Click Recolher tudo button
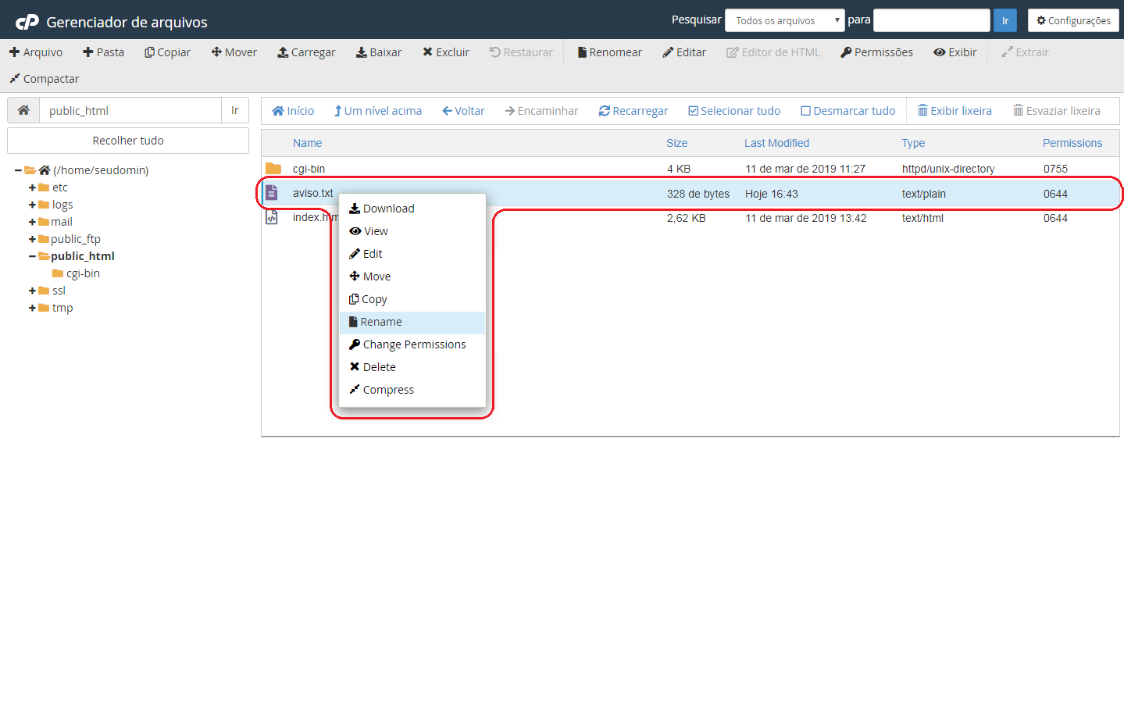This screenshot has width=1124, height=703. [x=128, y=141]
